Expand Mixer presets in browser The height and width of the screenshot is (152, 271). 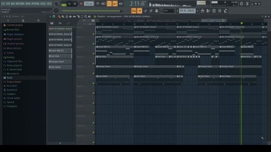[x=12, y=48]
